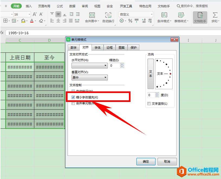Click the Decrease Decimal icon
Image resolution: width=221 pixels, height=179 pixels.
click(149, 20)
